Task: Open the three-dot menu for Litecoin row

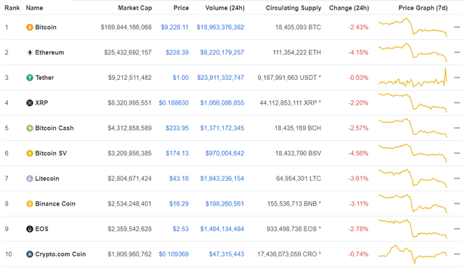Action: (x=457, y=179)
